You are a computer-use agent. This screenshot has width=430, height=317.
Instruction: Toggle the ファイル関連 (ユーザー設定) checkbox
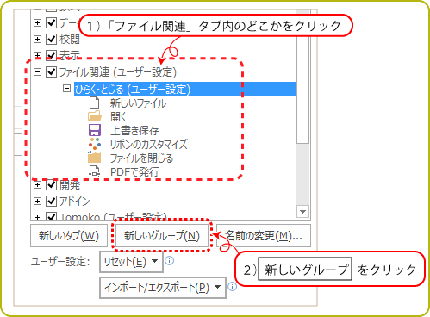pos(52,71)
